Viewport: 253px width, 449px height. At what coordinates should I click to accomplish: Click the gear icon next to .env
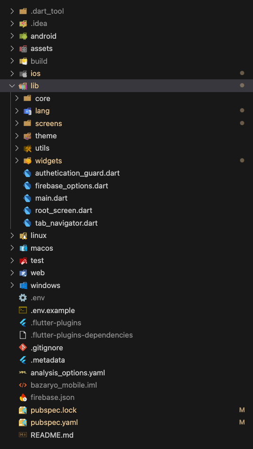click(x=23, y=298)
